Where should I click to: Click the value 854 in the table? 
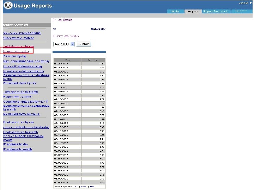point(102,131)
